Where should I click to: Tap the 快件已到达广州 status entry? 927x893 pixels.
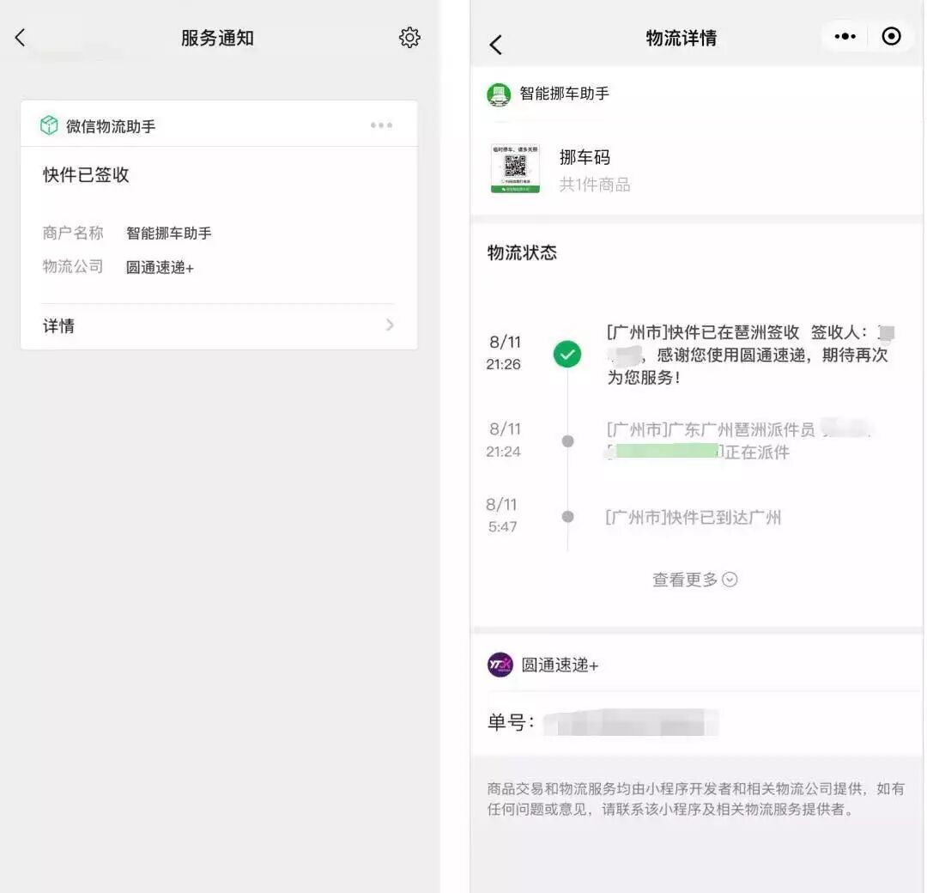tap(694, 518)
